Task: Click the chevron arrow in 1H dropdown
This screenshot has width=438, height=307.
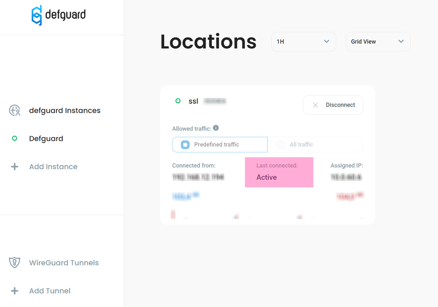Action: [326, 41]
